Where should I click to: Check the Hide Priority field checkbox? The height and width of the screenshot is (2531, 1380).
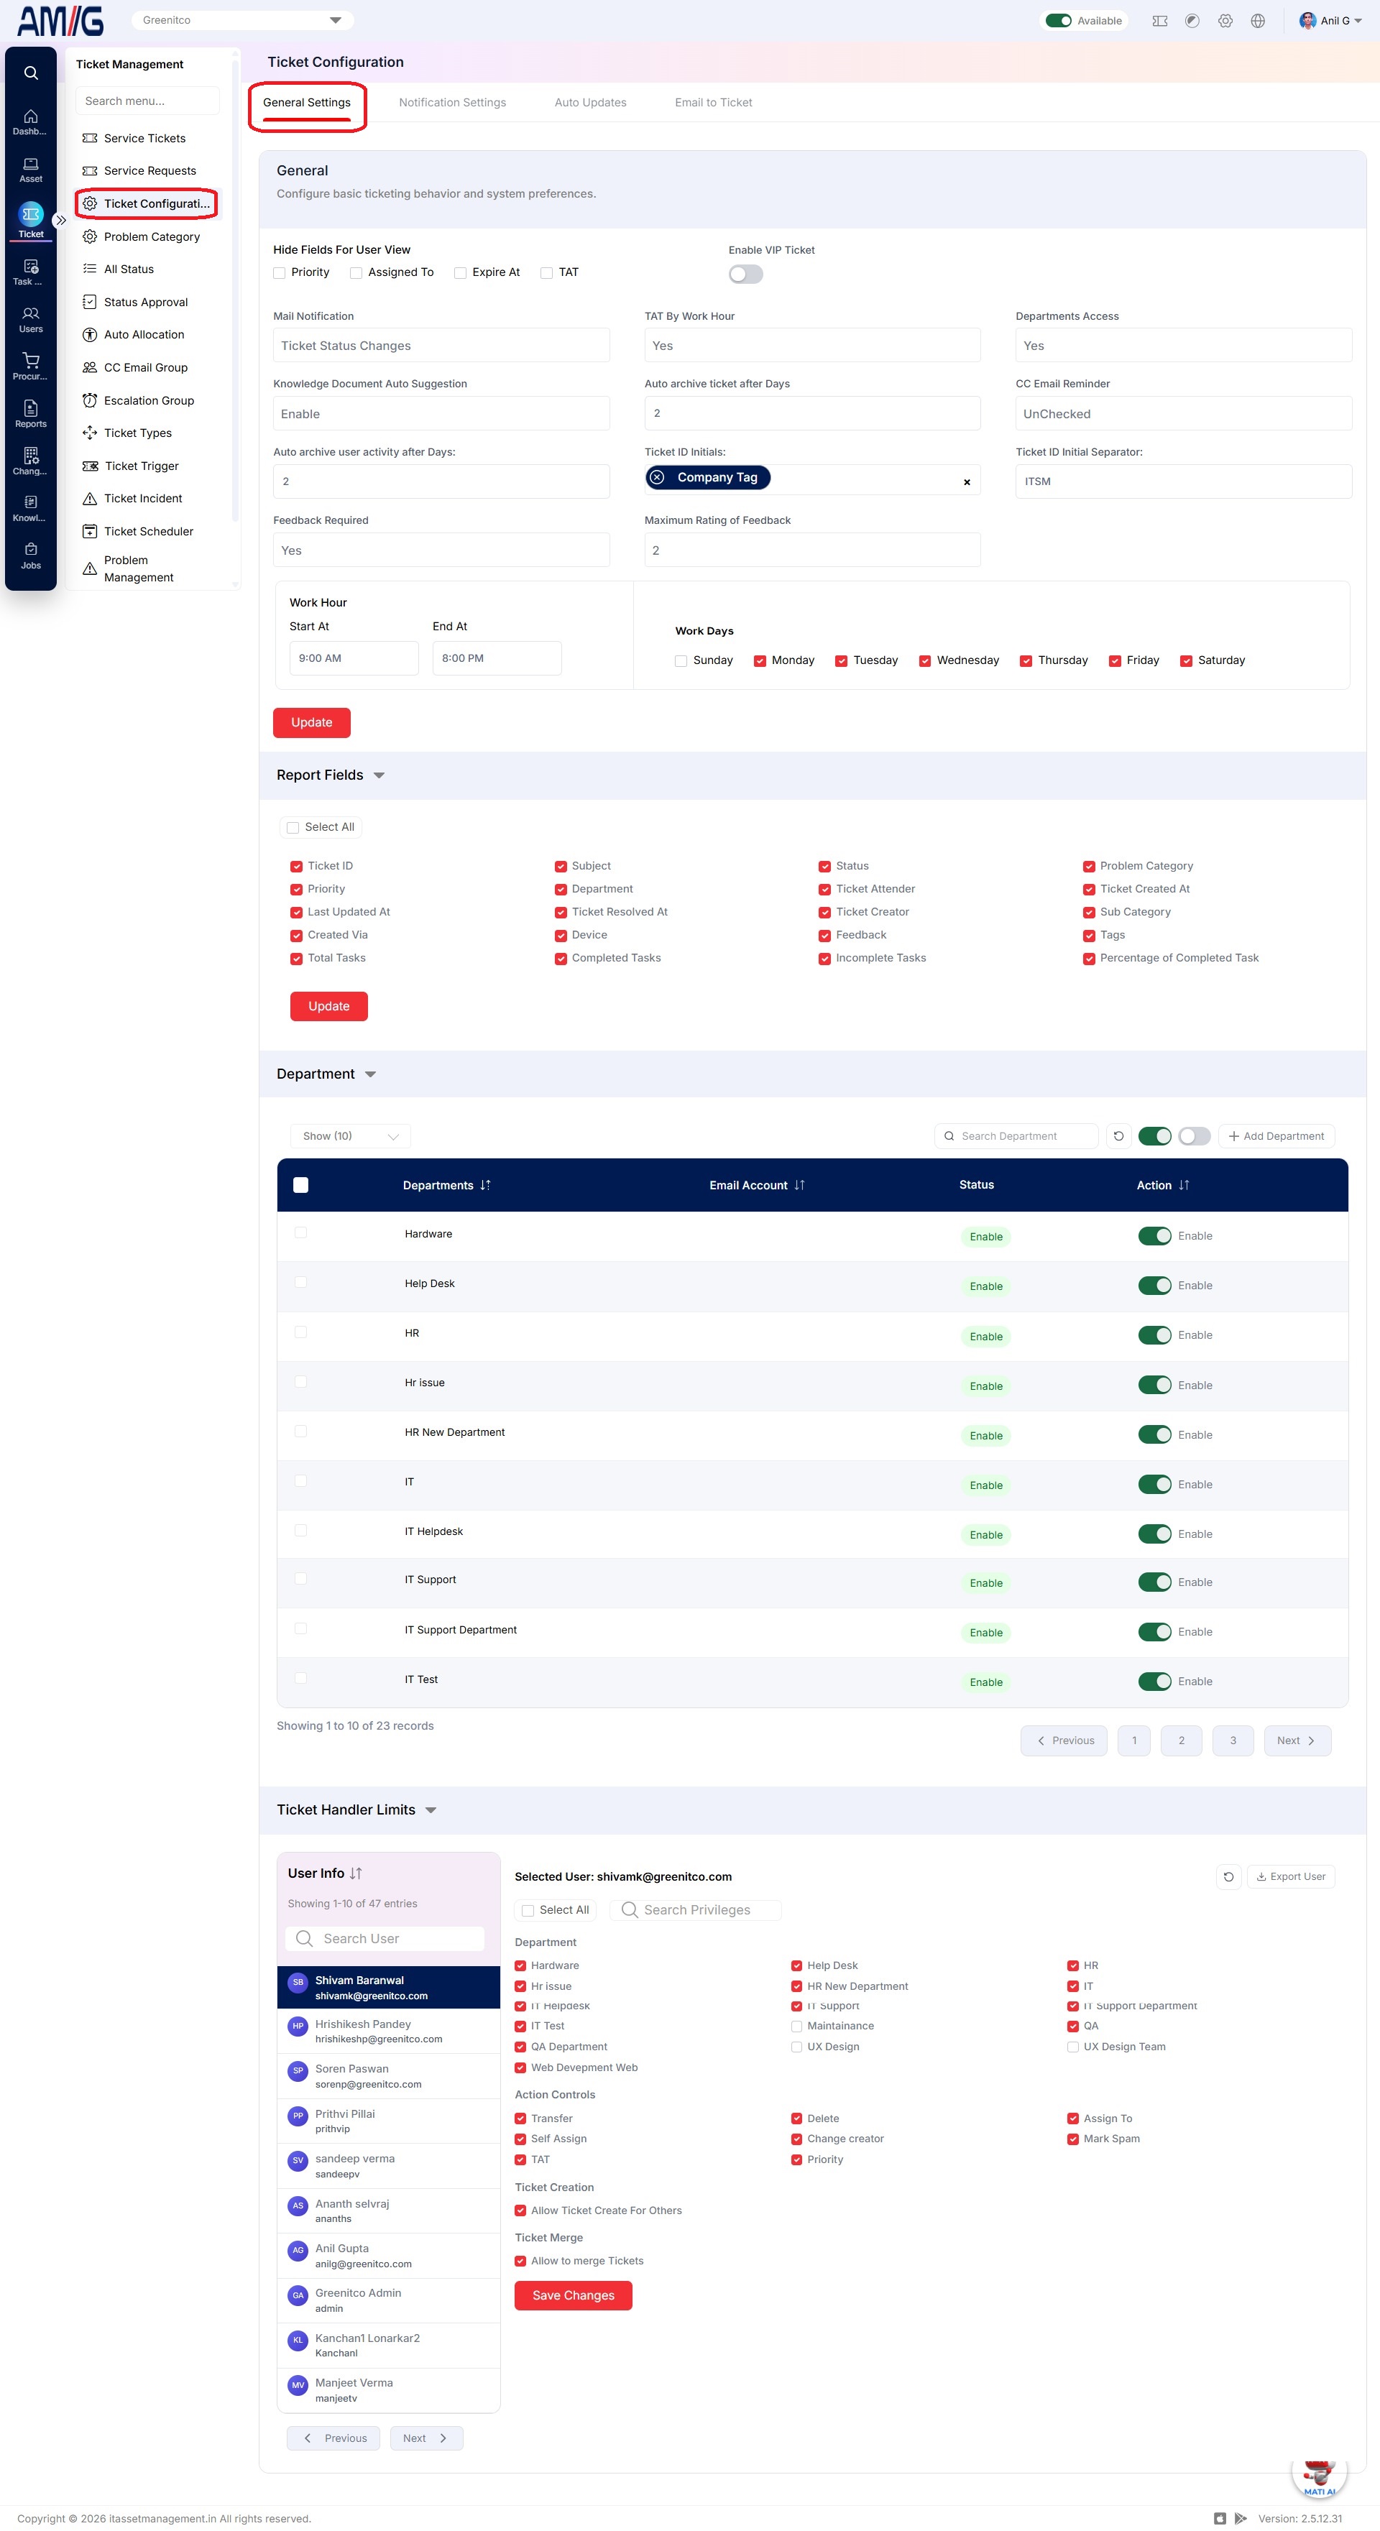tap(279, 273)
